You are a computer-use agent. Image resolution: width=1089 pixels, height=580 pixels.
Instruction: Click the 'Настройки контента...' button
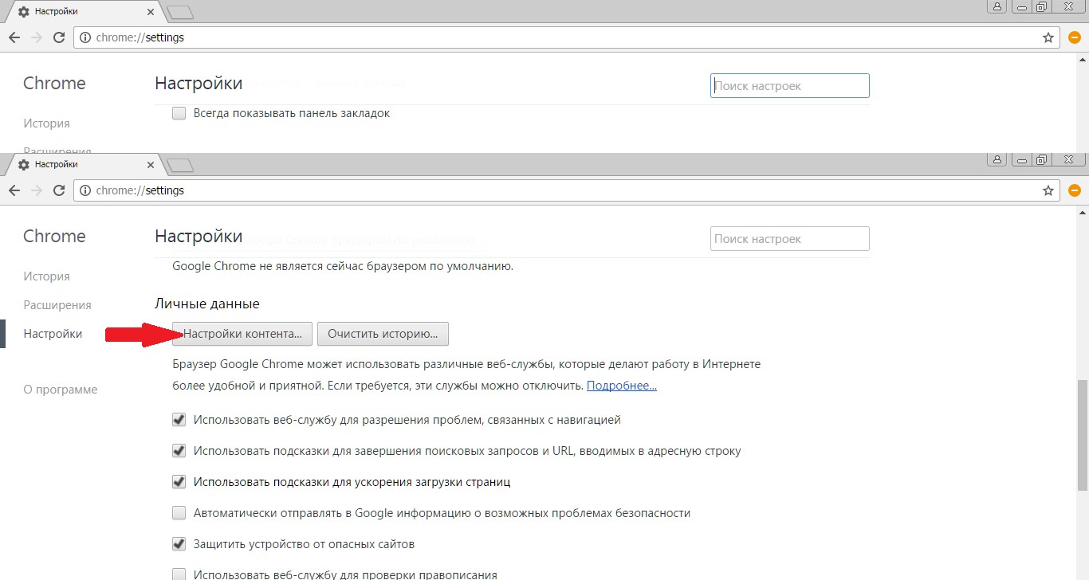point(242,334)
